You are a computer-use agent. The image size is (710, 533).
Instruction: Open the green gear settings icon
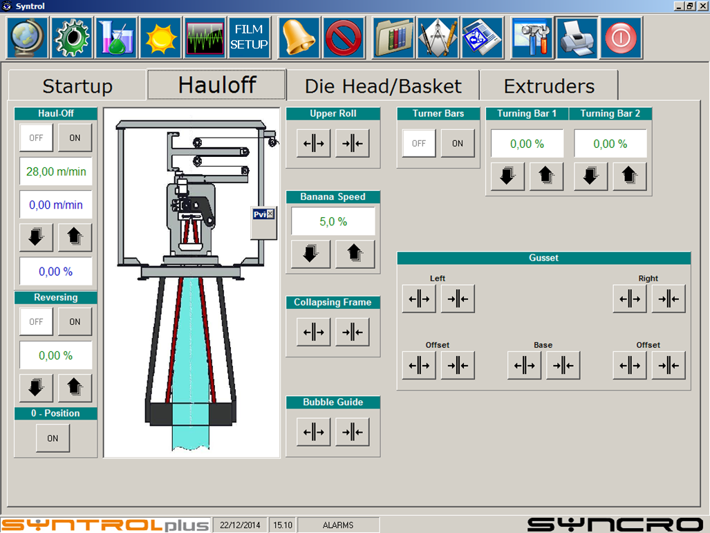click(72, 38)
